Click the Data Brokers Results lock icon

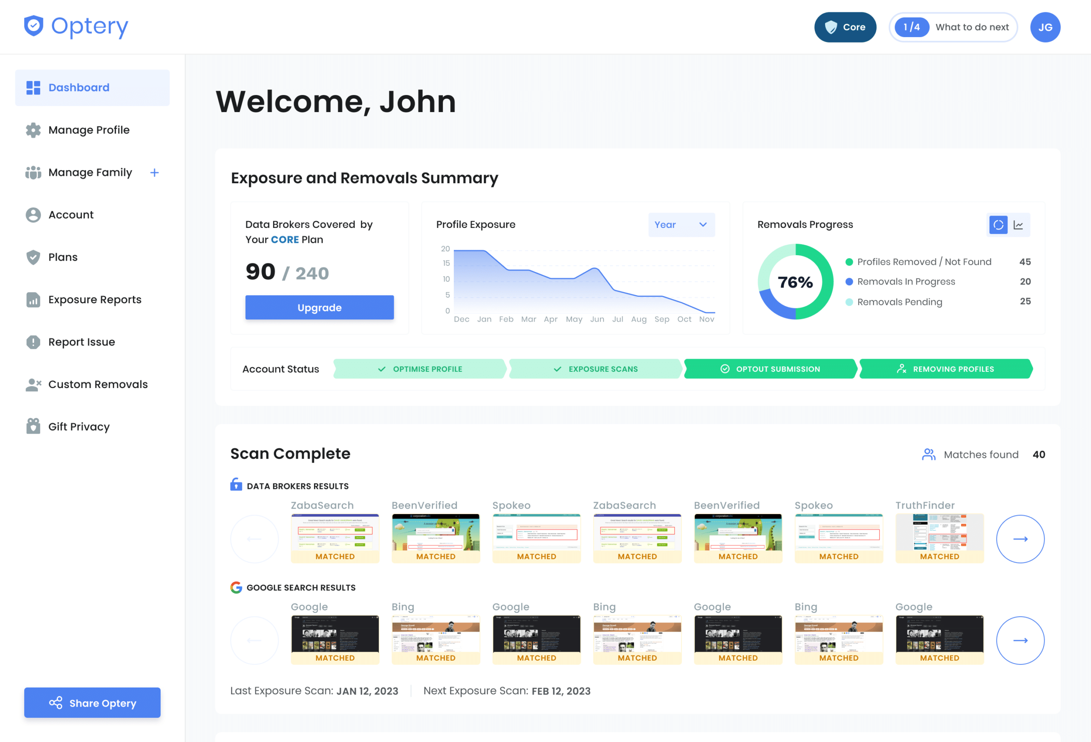pyautogui.click(x=236, y=484)
